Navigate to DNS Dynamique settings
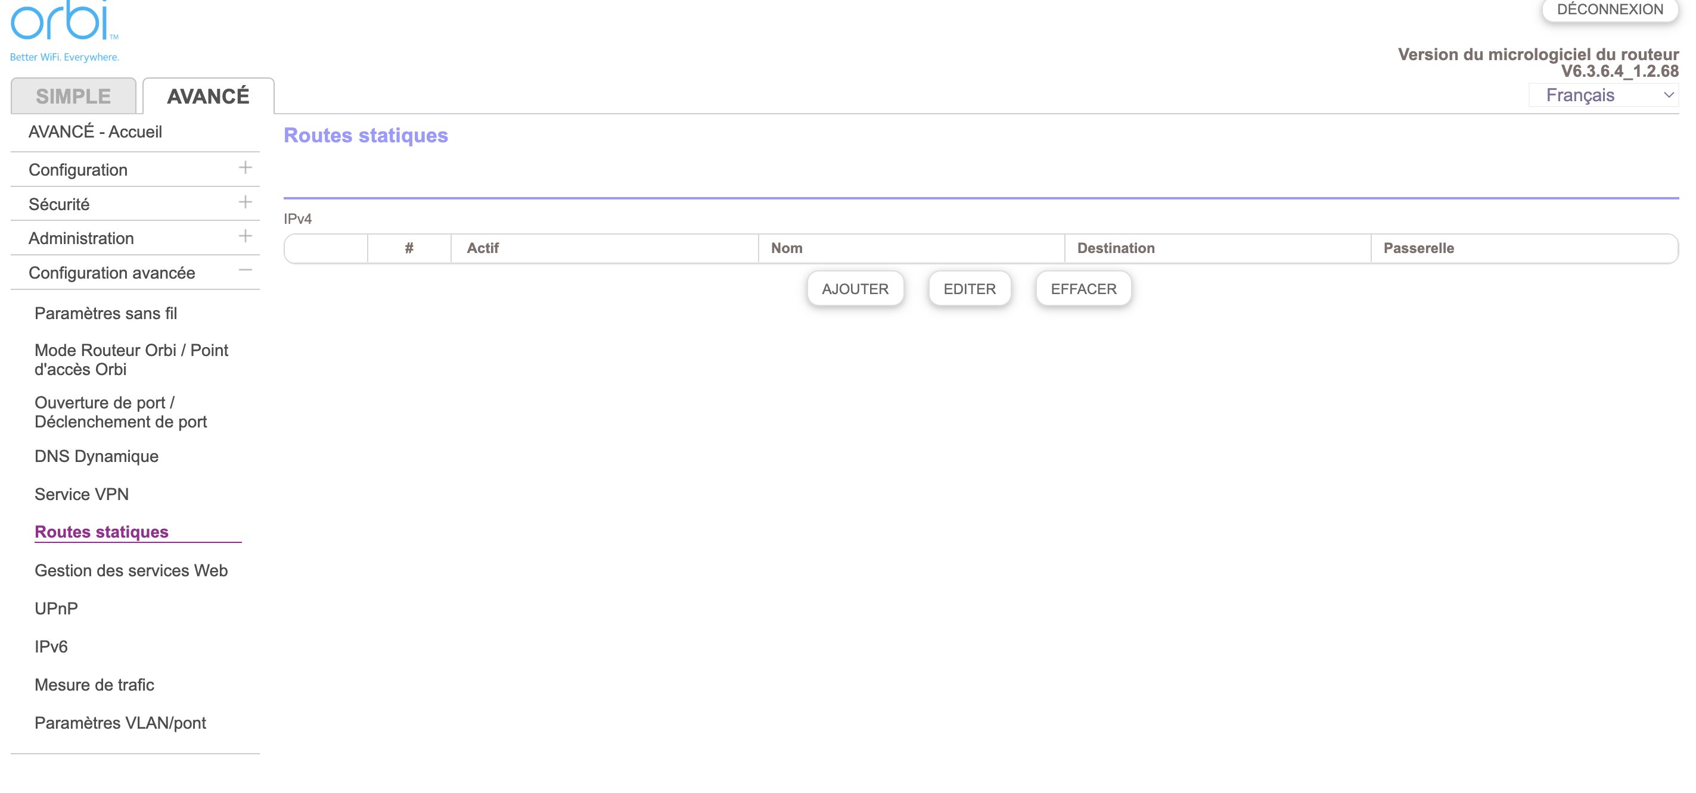This screenshot has width=1696, height=793. 97,456
